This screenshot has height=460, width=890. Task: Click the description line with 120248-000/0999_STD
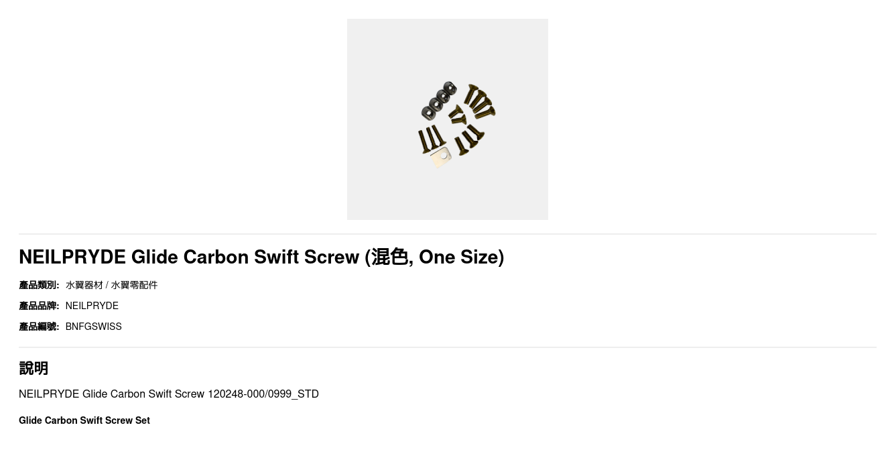click(x=168, y=394)
